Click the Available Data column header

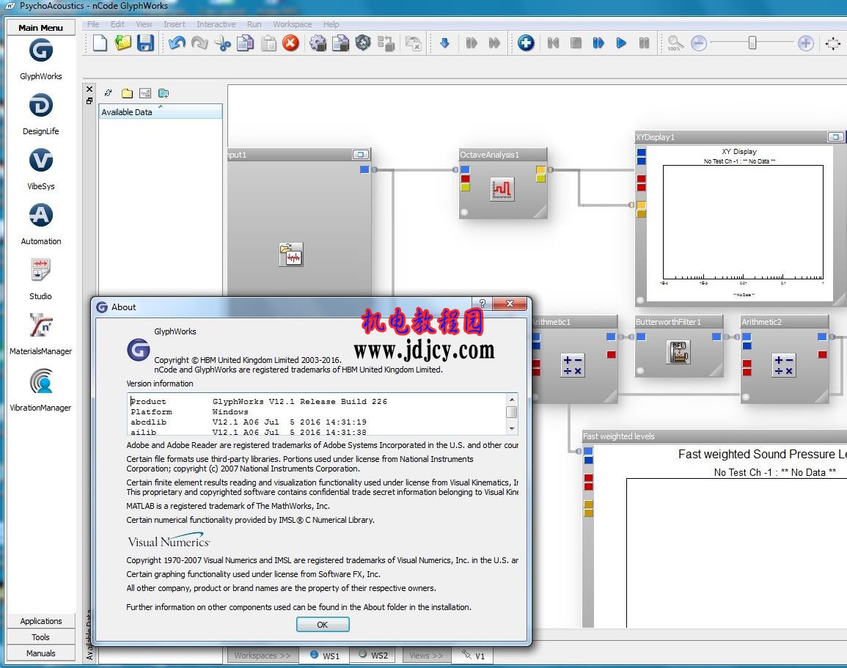click(x=161, y=111)
